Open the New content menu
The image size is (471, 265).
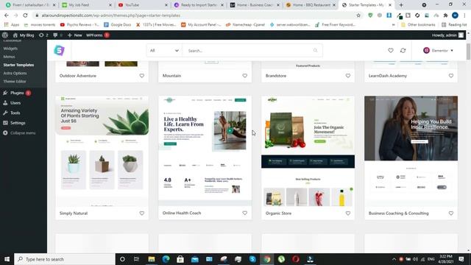pyautogui.click(x=75, y=35)
